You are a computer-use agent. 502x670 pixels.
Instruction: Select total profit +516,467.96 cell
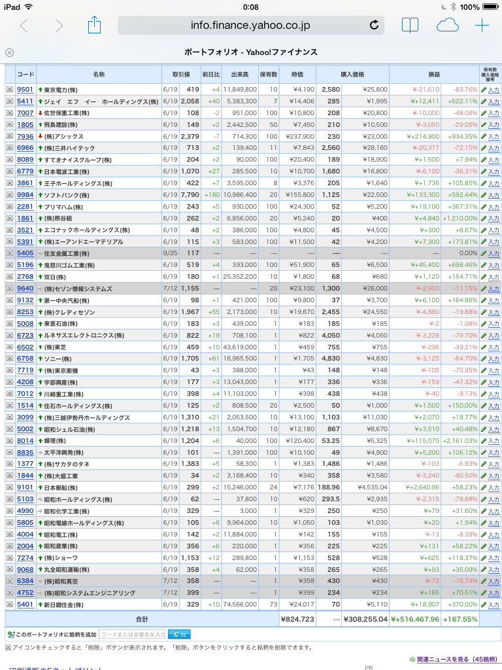[415, 619]
